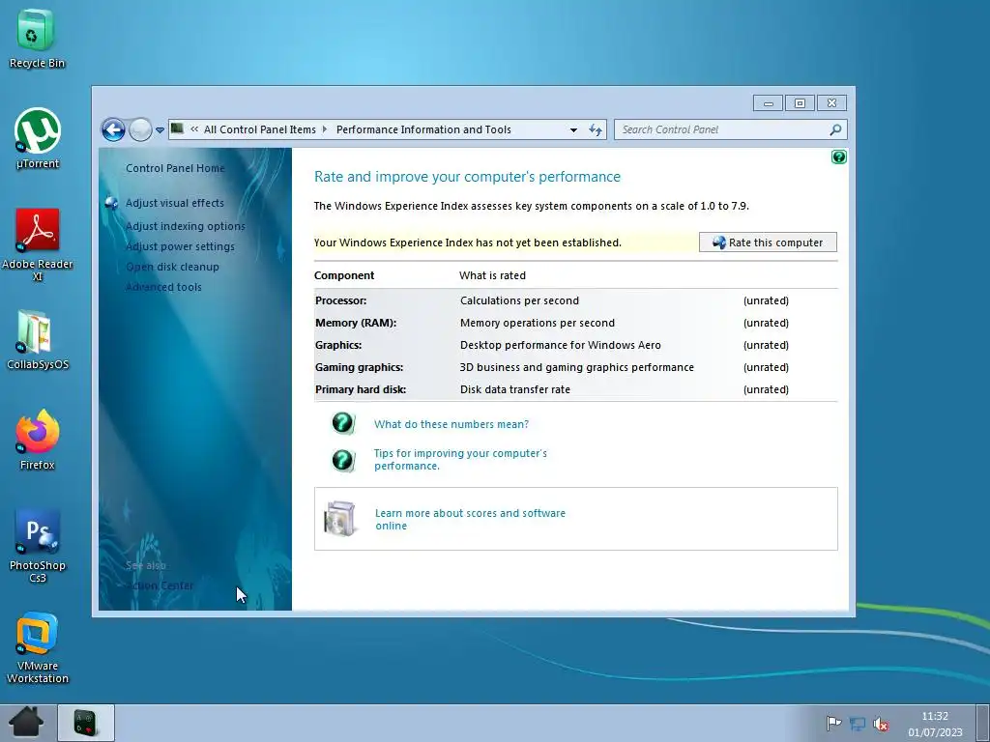This screenshot has height=742, width=990.
Task: Select the Processor row label
Action: tap(341, 300)
